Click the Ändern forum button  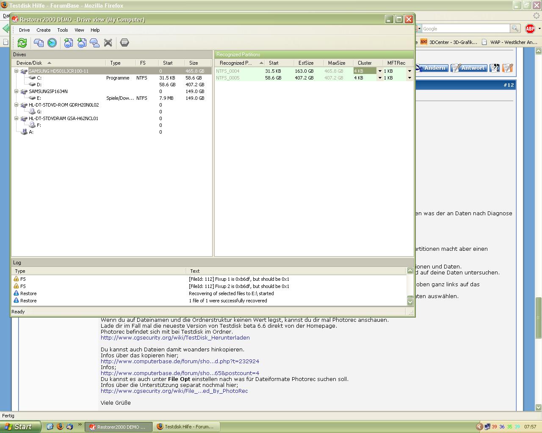point(431,68)
